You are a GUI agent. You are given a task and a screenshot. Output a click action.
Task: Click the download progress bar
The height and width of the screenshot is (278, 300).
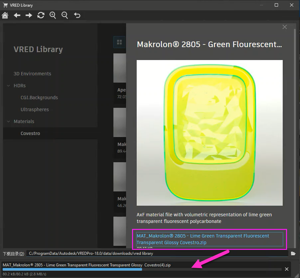pyautogui.click(x=142, y=269)
